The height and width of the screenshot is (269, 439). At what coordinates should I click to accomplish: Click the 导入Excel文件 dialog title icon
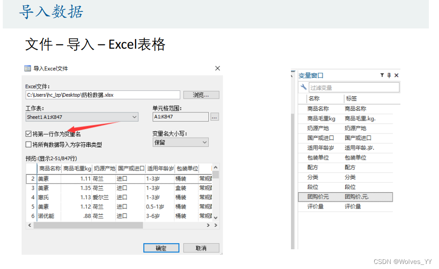28,68
